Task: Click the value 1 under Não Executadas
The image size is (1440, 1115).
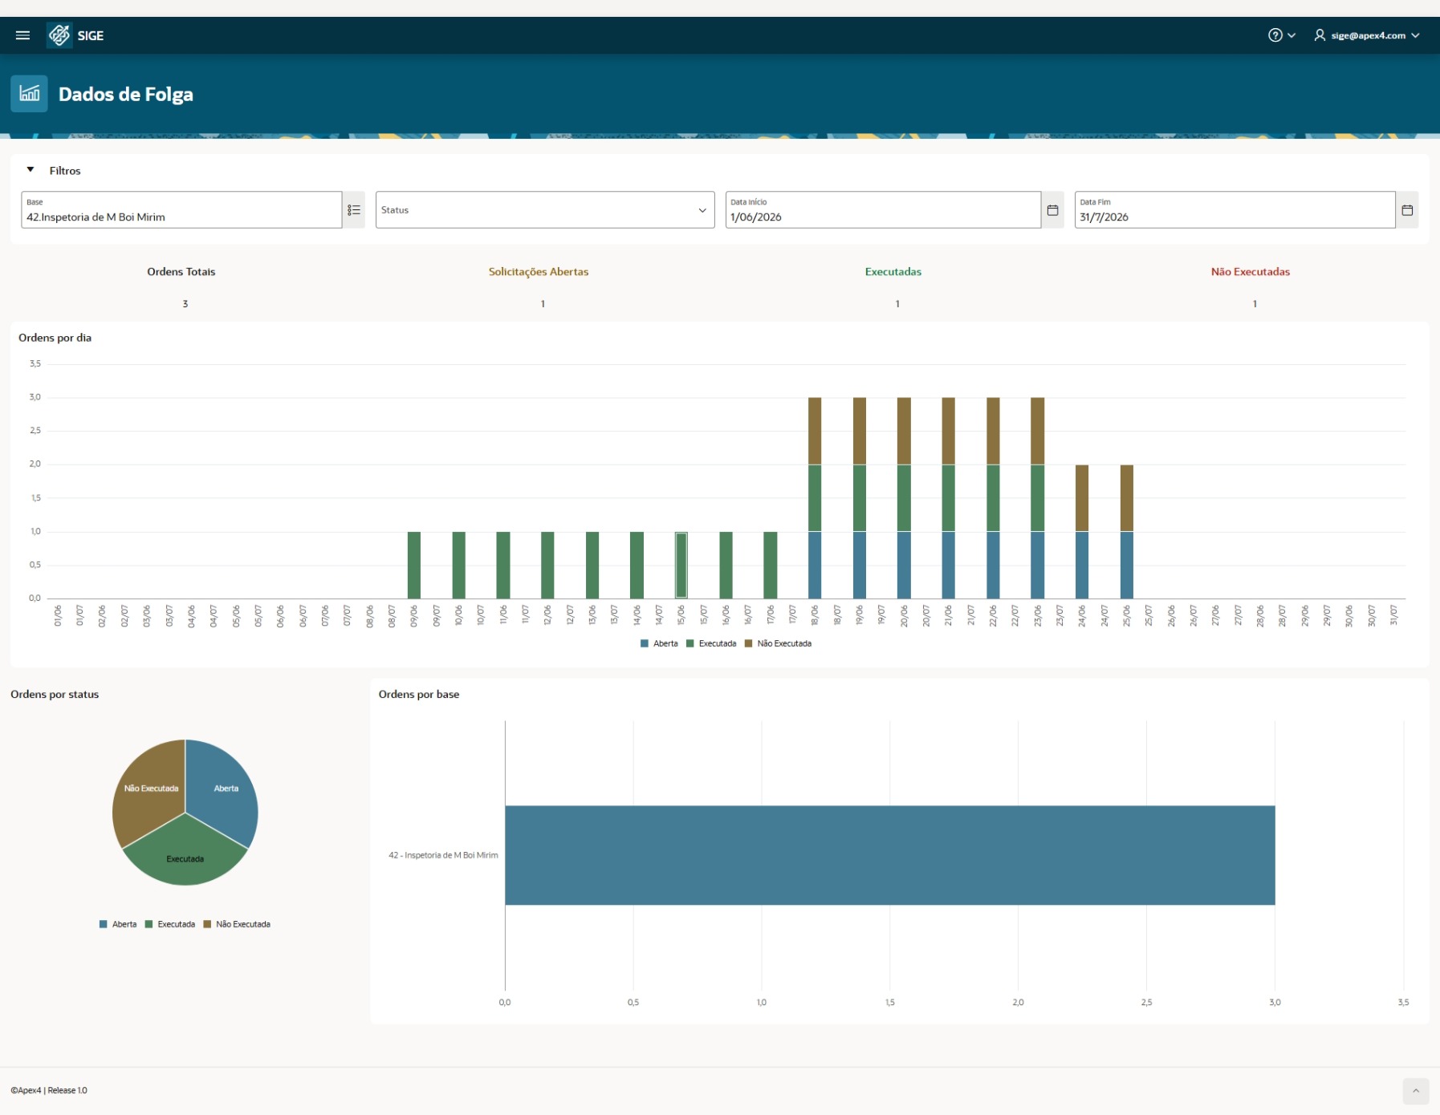Action: click(1255, 304)
